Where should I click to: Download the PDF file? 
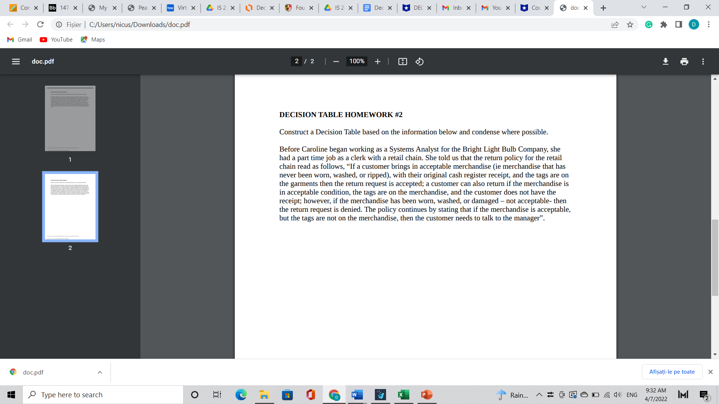tap(665, 61)
